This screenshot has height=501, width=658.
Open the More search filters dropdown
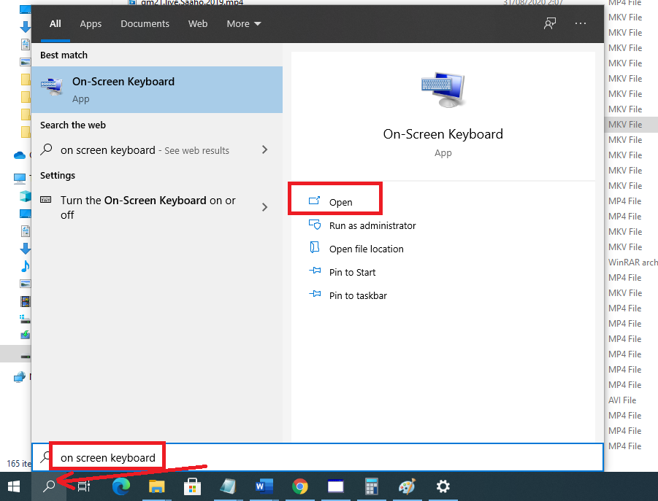[243, 23]
